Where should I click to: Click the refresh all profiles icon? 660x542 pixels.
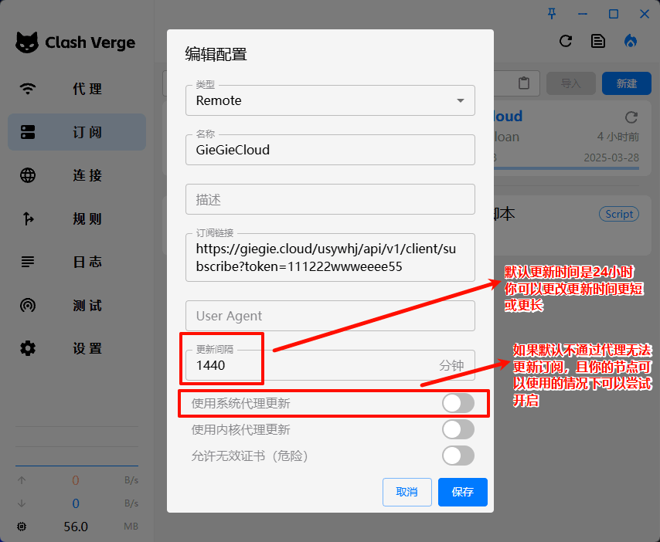pos(565,41)
